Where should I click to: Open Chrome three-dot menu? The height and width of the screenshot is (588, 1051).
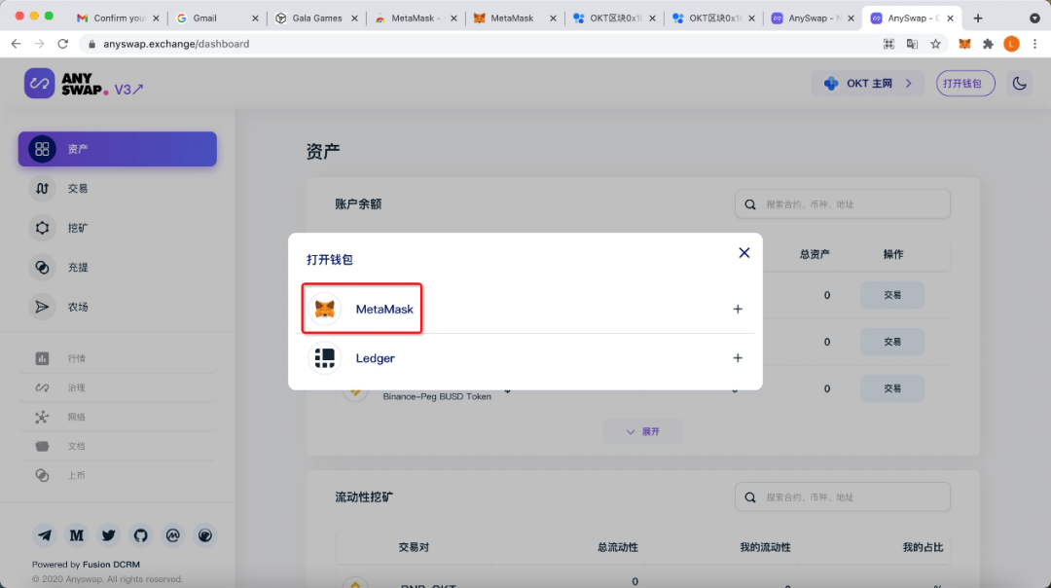coord(1034,44)
